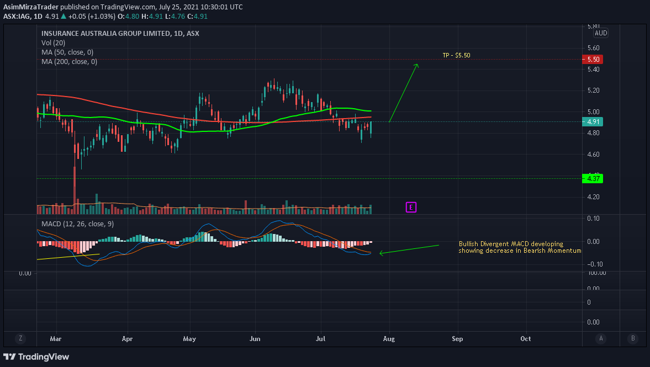
Task: Click the Oct label on time axis
Action: point(526,339)
